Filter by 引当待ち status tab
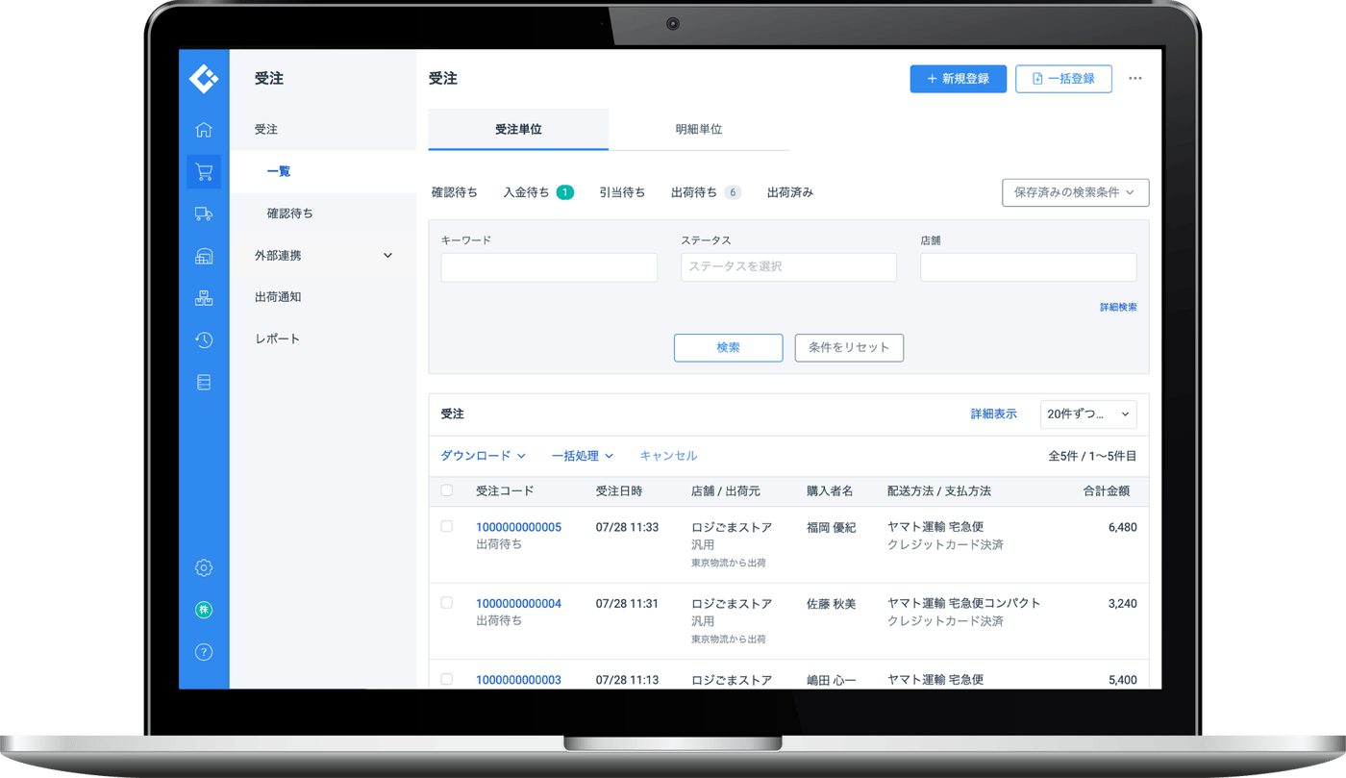This screenshot has width=1346, height=778. click(x=622, y=192)
